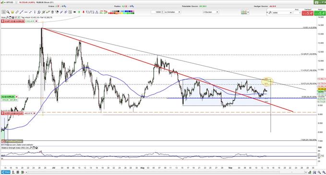Toggle first checkbox in Kurs indicator row
Image resolution: width=326 pixels, height=175 pixels.
pyautogui.click(x=16, y=17)
